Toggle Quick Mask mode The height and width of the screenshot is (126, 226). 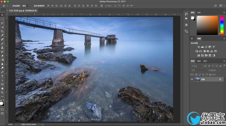tap(2, 109)
